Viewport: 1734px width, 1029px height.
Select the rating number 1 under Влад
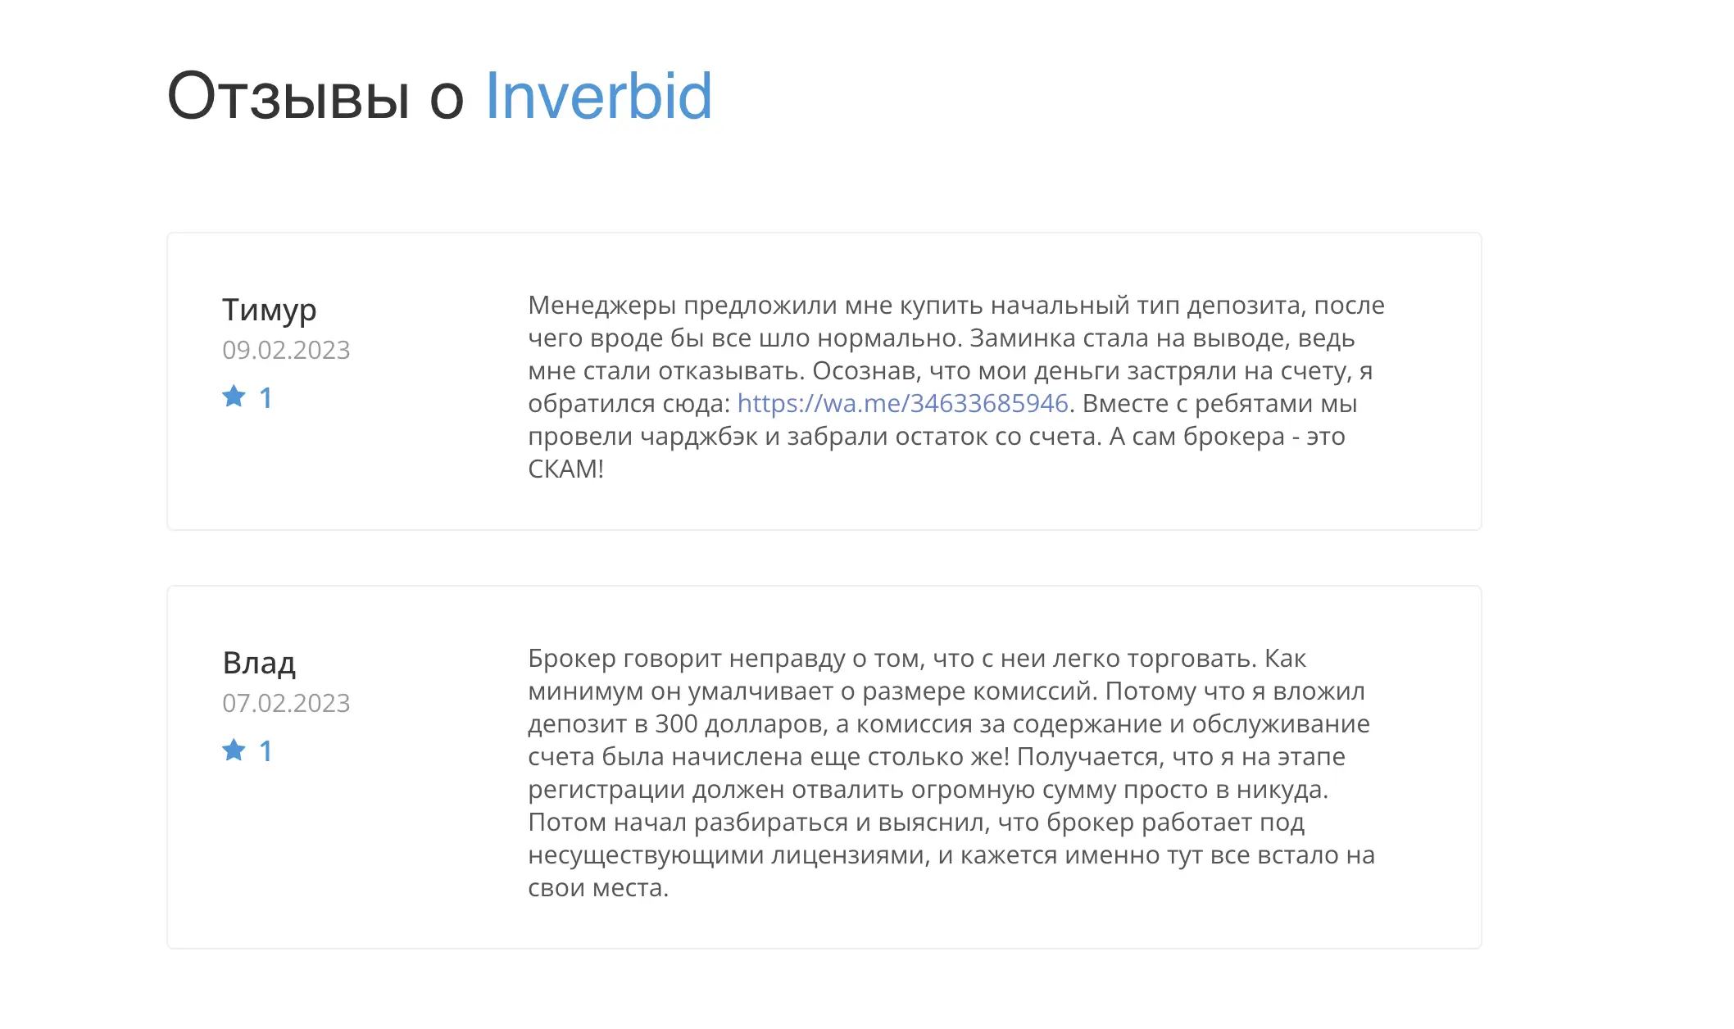tap(266, 751)
